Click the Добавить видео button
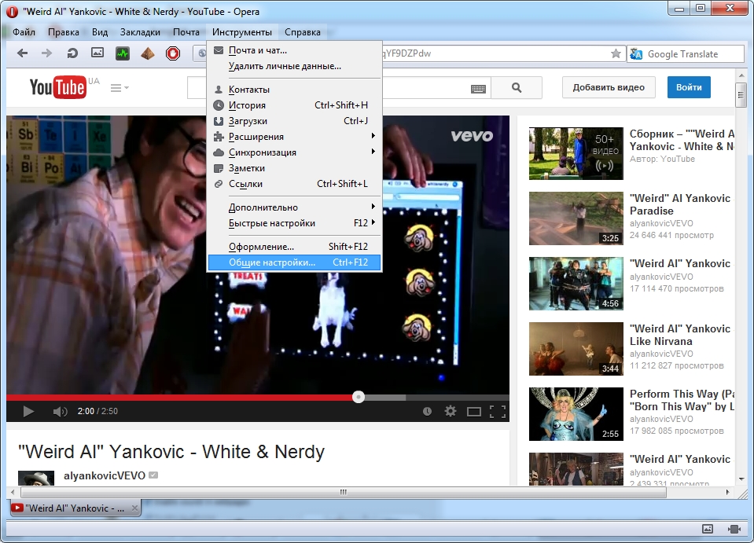754x543 pixels. point(608,87)
